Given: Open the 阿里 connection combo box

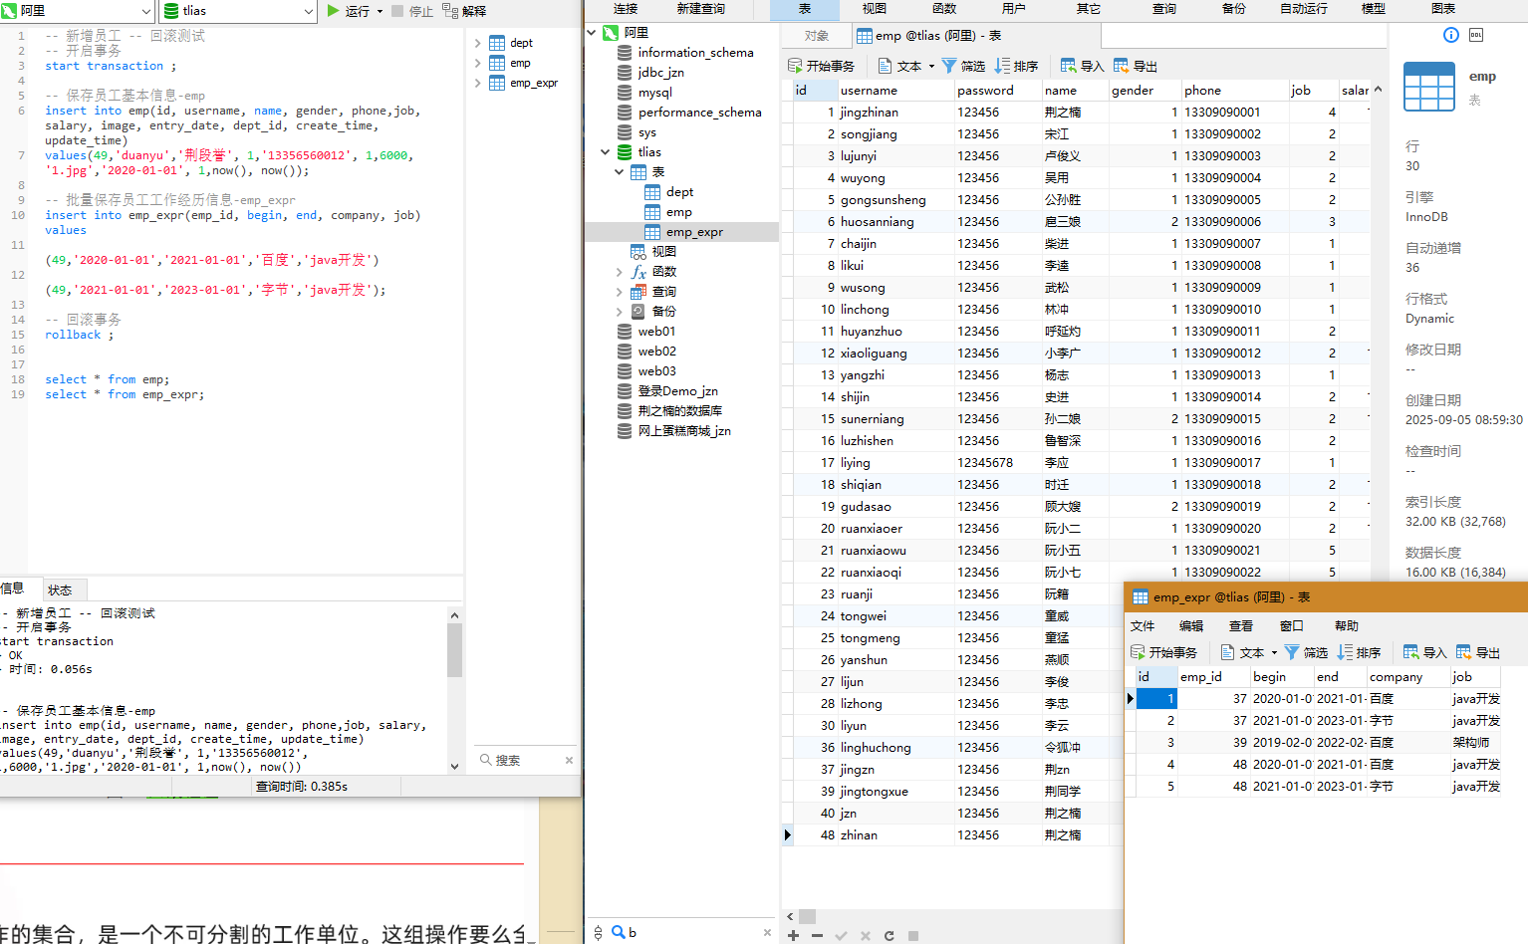Looking at the screenshot, I should pyautogui.click(x=78, y=11).
